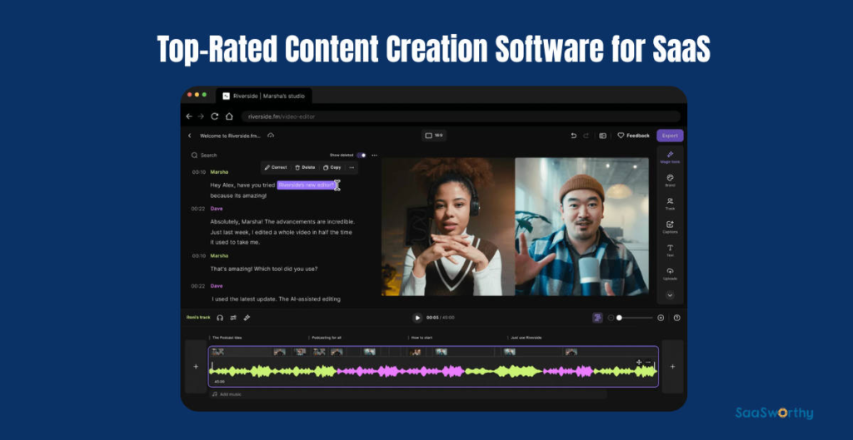Select Dave's video frame in preview

(x=581, y=226)
